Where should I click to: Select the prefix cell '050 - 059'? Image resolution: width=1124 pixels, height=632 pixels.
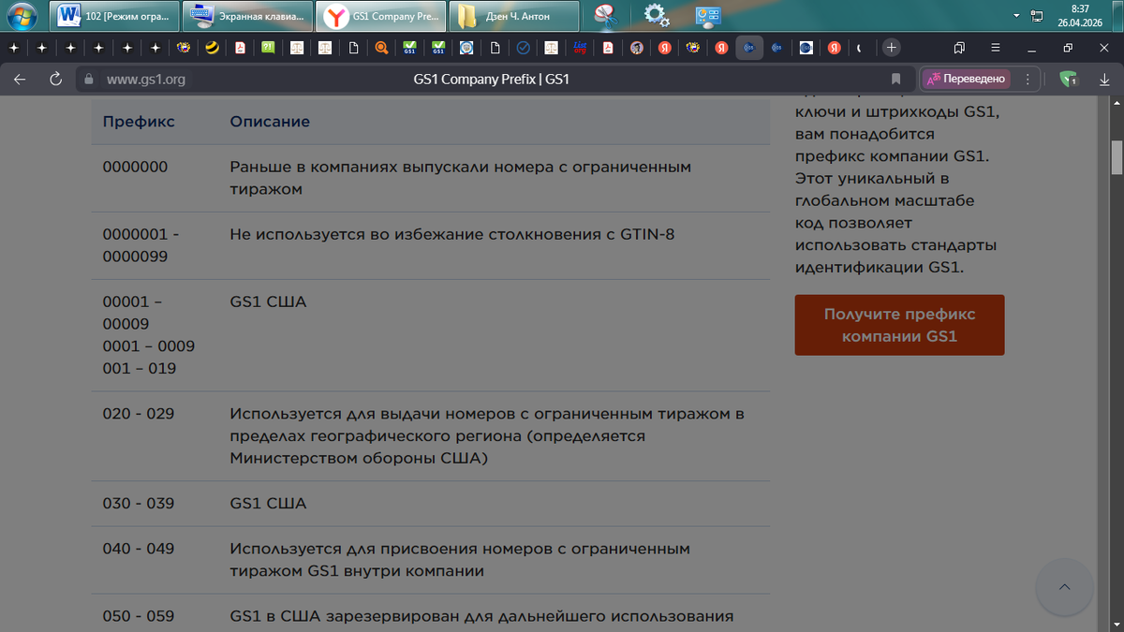pyautogui.click(x=139, y=616)
